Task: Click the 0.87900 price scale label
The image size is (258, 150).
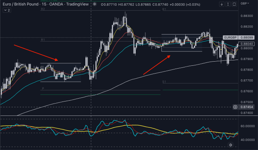Action: point(246,59)
